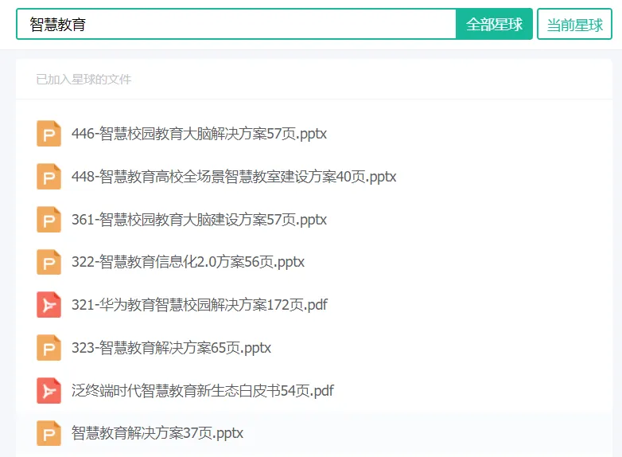Click the PDF icon for 泛终端时代智慧教育新生态白皮书54页
The width and height of the screenshot is (622, 457).
49,390
